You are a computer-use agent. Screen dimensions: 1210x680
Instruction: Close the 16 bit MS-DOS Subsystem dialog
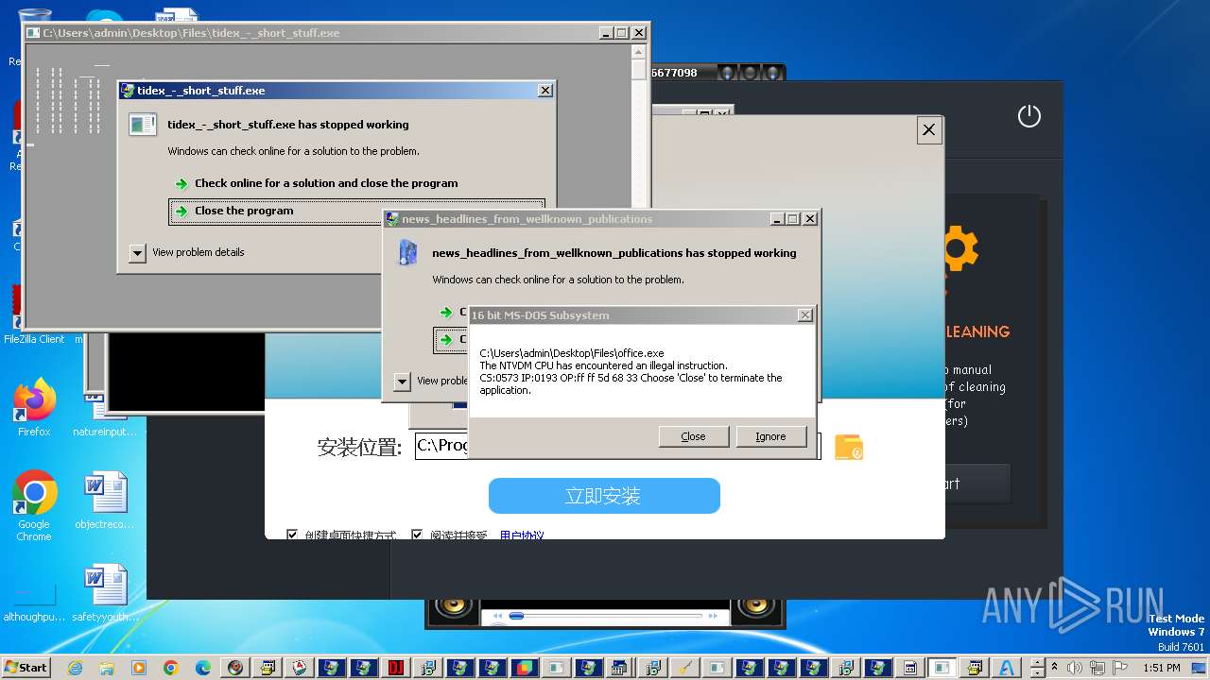pos(804,315)
